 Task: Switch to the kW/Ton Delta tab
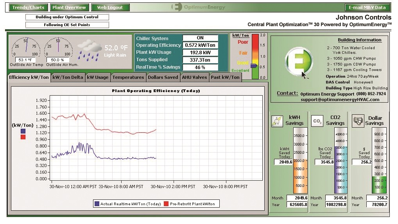click(x=68, y=77)
